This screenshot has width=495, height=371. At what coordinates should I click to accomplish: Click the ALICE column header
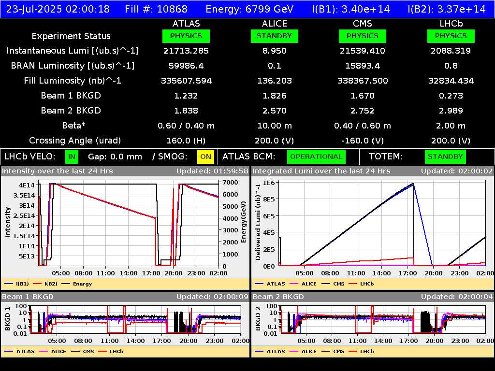click(275, 24)
